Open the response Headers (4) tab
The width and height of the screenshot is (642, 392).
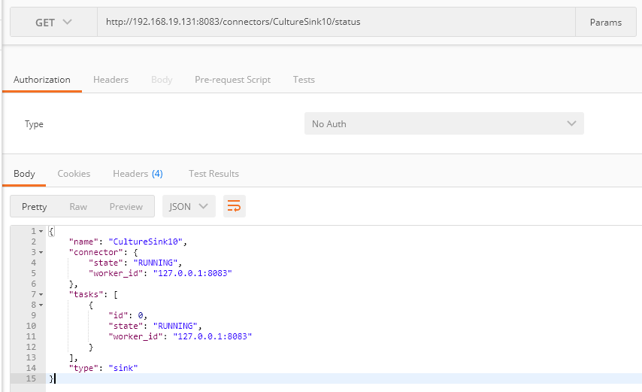pyautogui.click(x=138, y=174)
